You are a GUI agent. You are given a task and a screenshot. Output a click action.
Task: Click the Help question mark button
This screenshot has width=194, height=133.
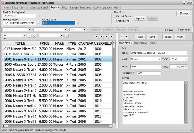pos(183,14)
